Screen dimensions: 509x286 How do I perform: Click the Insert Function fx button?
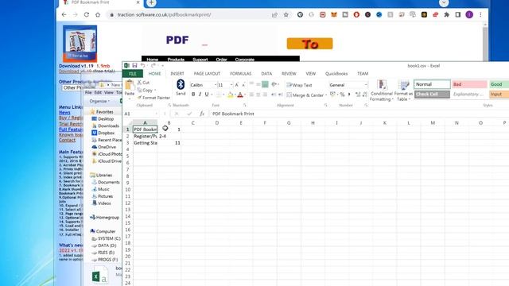tap(202, 114)
